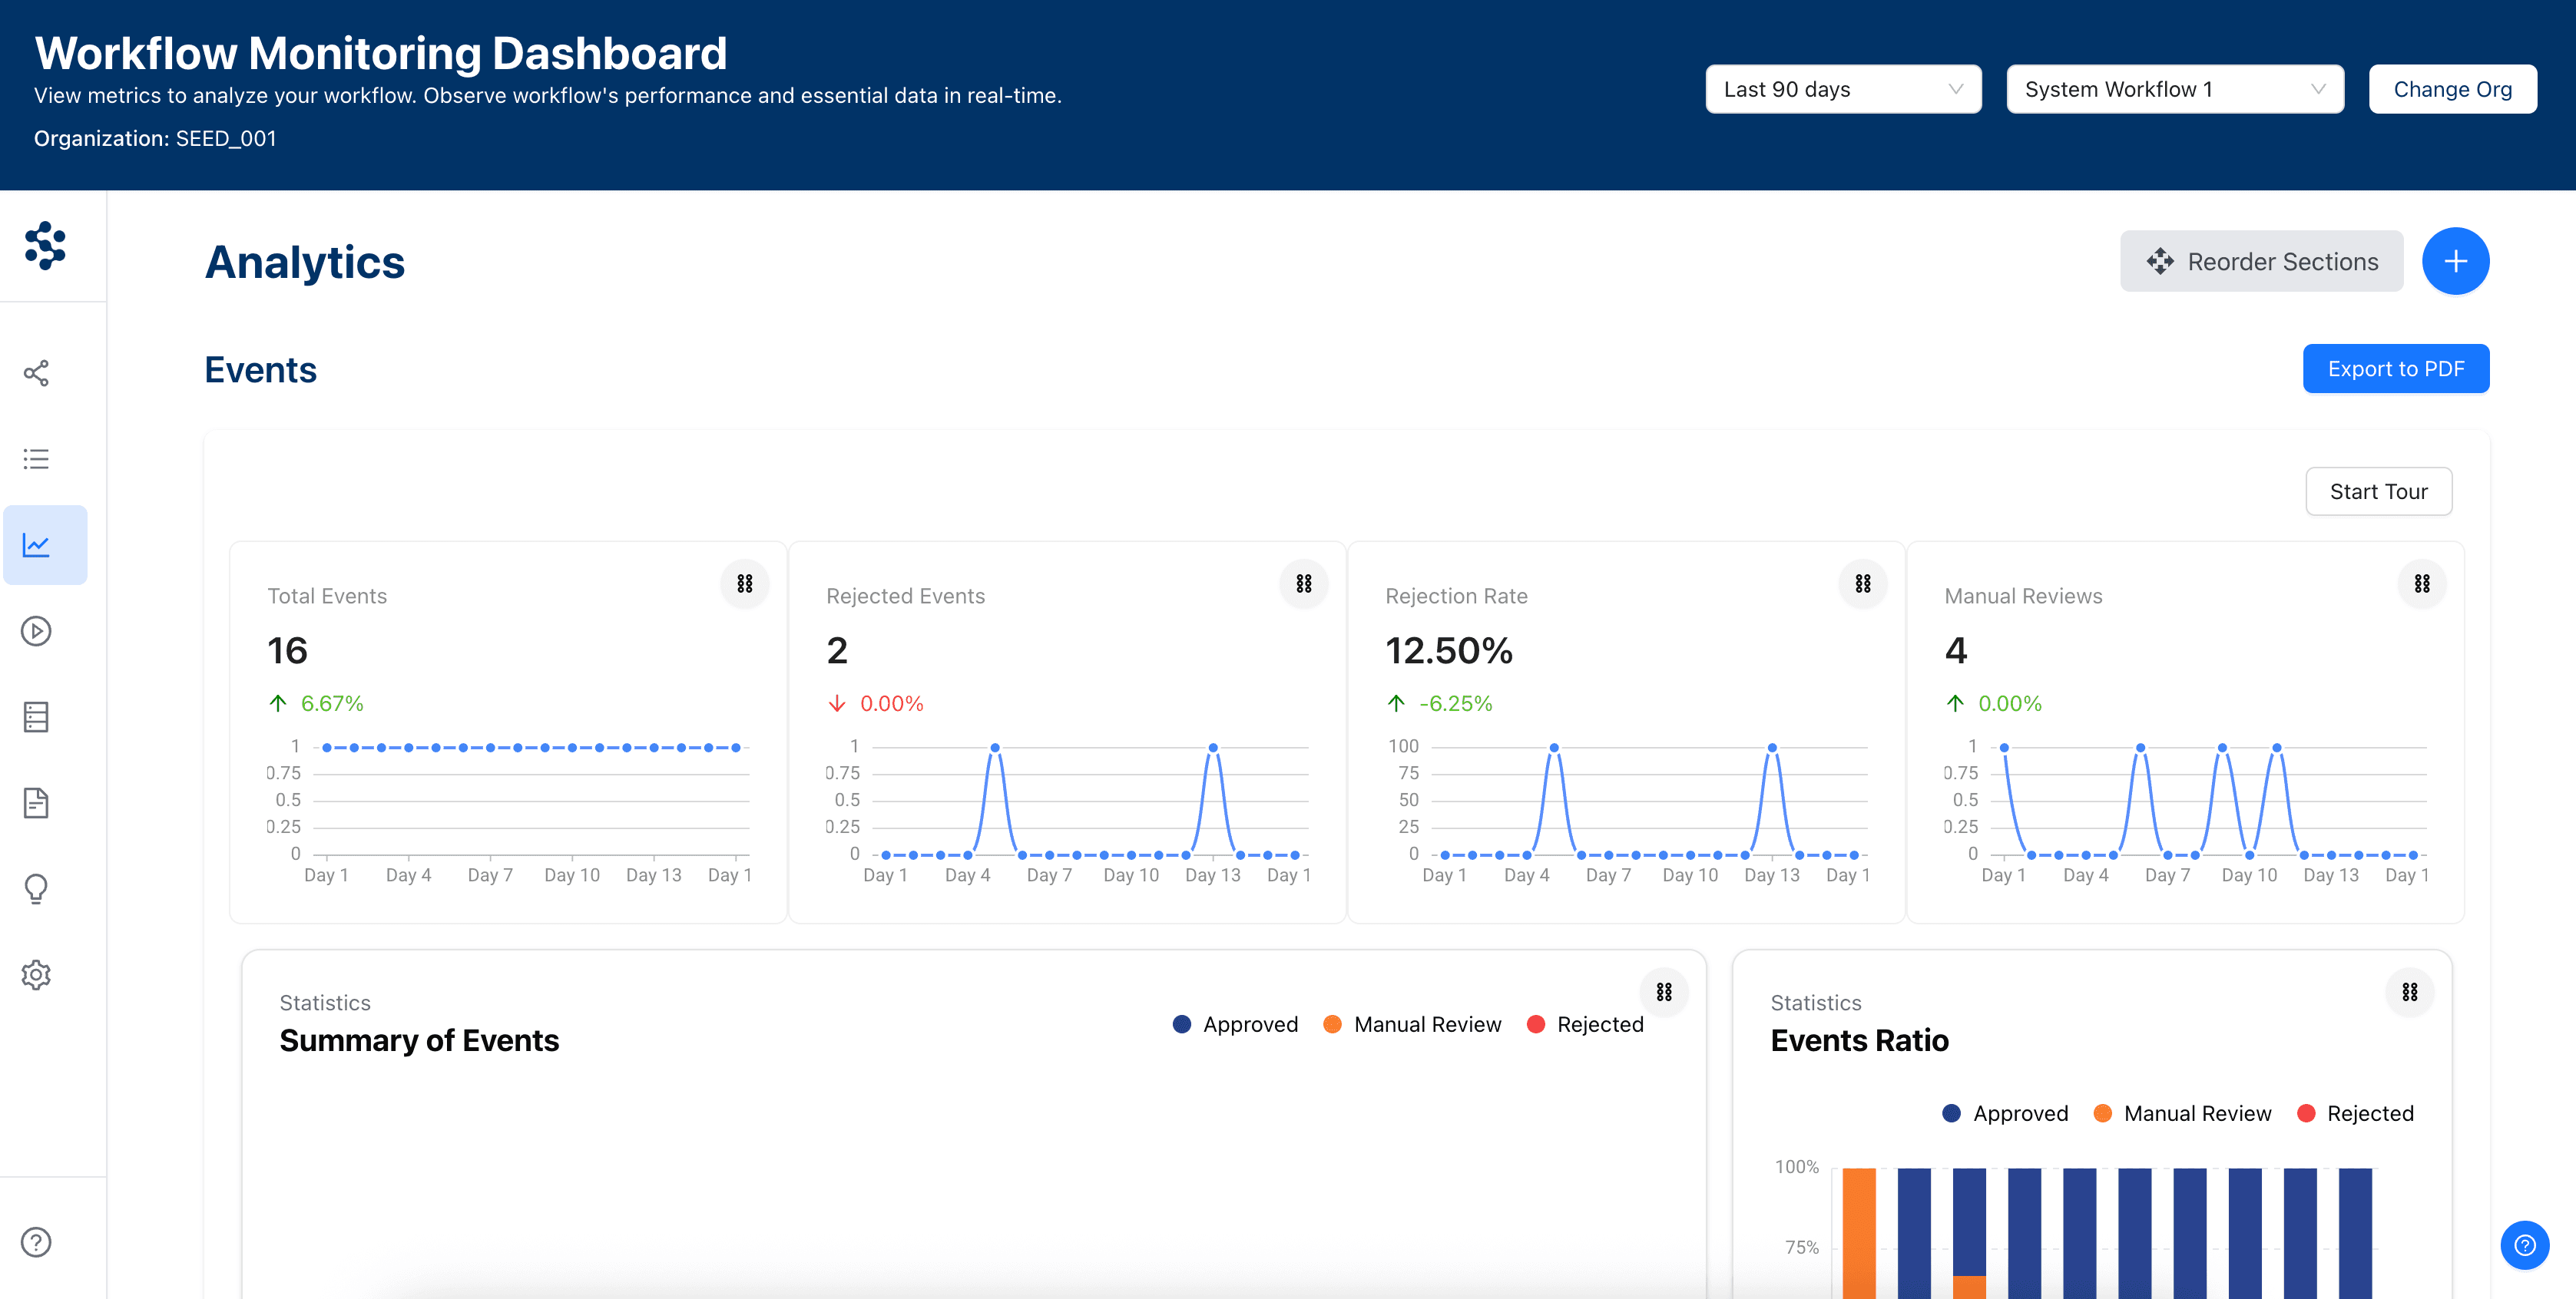Grab the Total Events card drag handle

click(745, 583)
